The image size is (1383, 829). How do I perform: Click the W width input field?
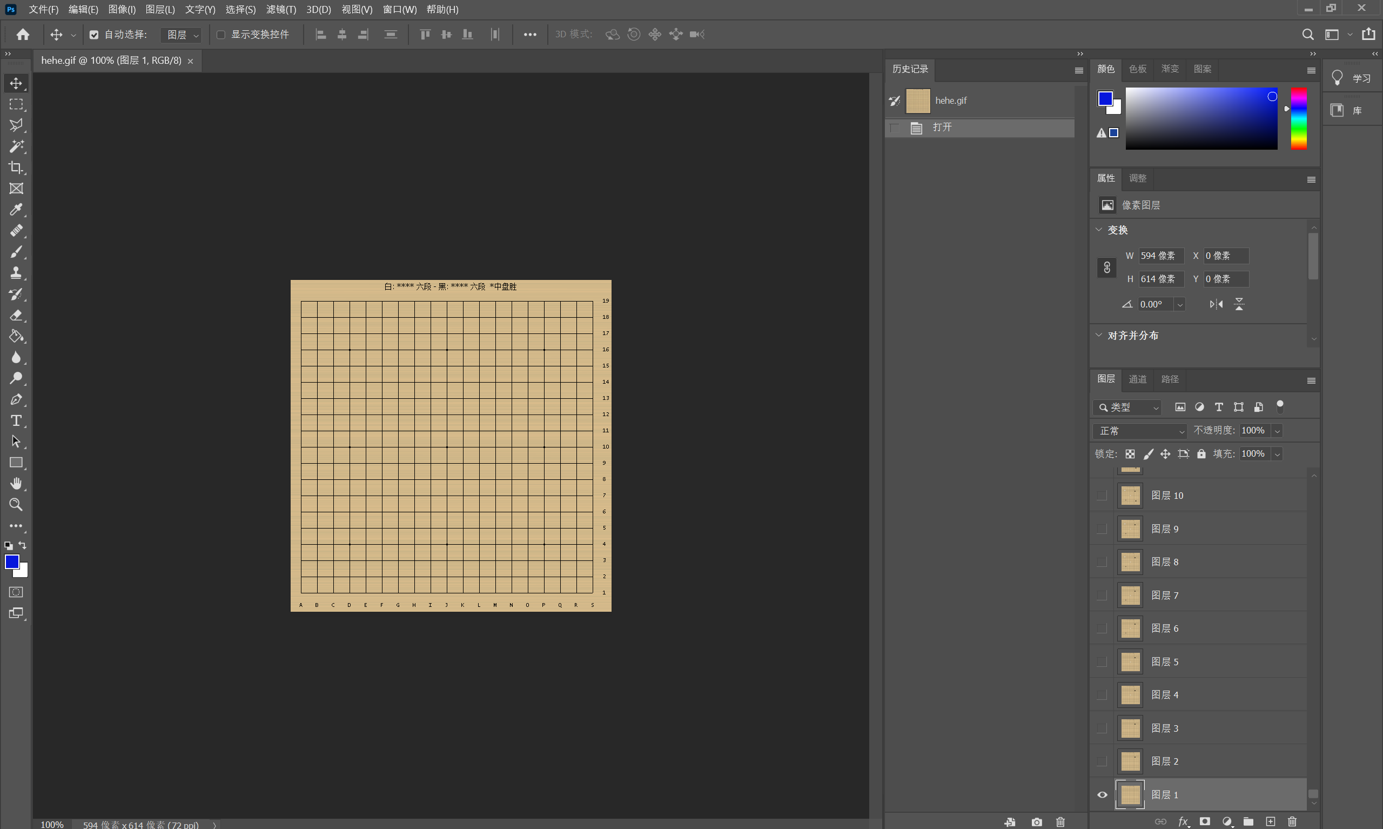tap(1161, 256)
